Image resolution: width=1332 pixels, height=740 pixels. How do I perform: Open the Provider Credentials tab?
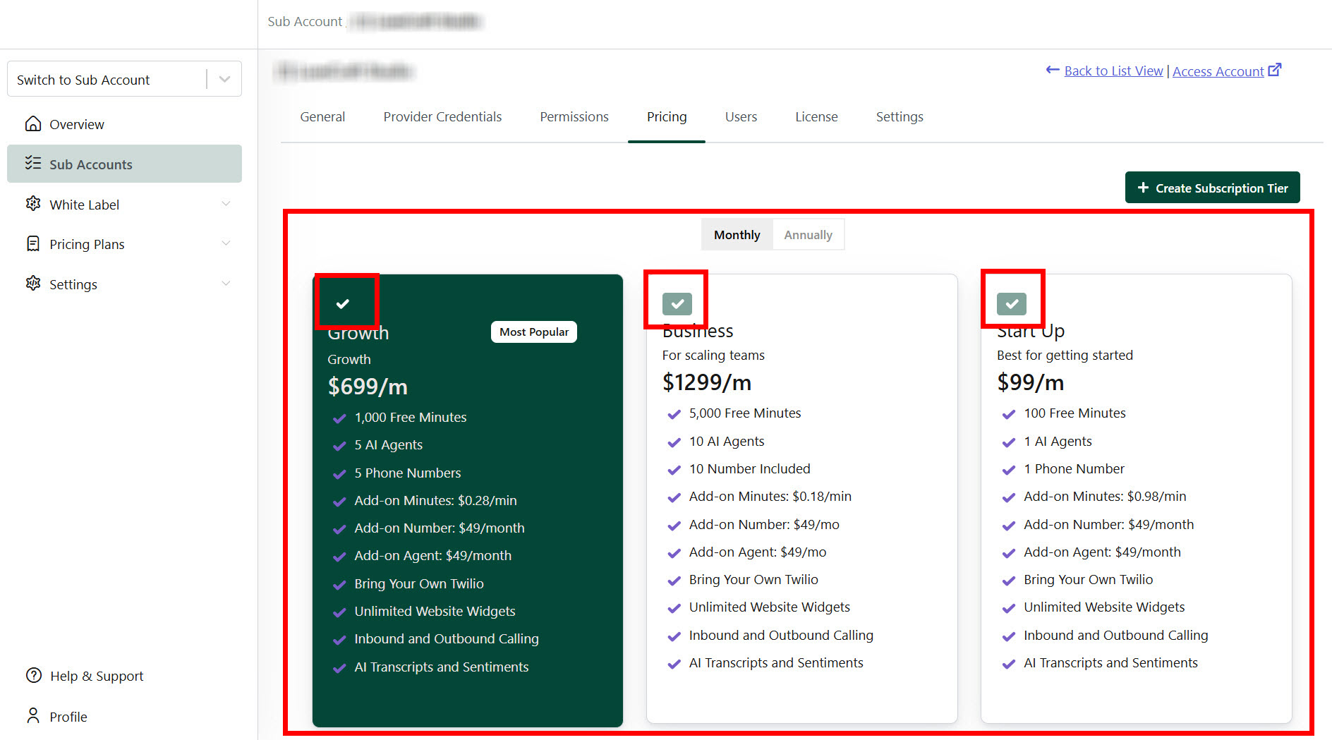click(442, 117)
